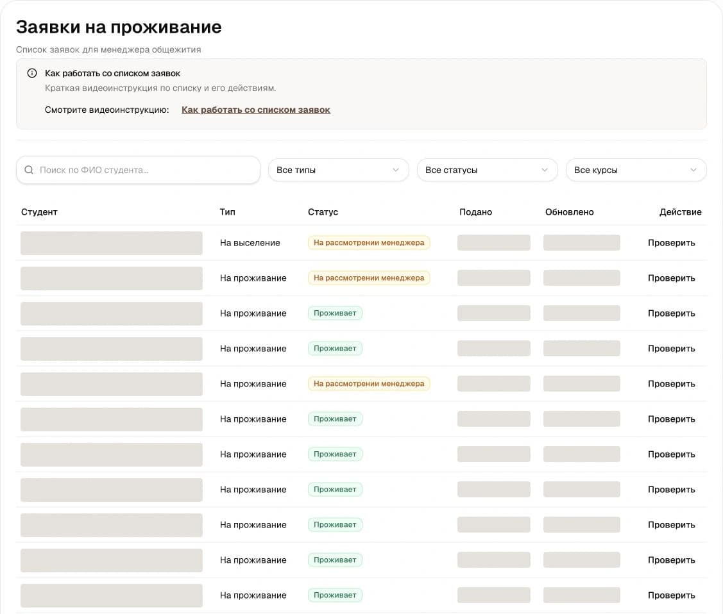Click the text 'Краткая видеоинструкция по списку и его действиям.'
This screenshot has width=723, height=614.
coord(160,88)
